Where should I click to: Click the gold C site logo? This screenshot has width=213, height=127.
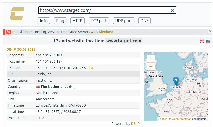[x=17, y=14]
